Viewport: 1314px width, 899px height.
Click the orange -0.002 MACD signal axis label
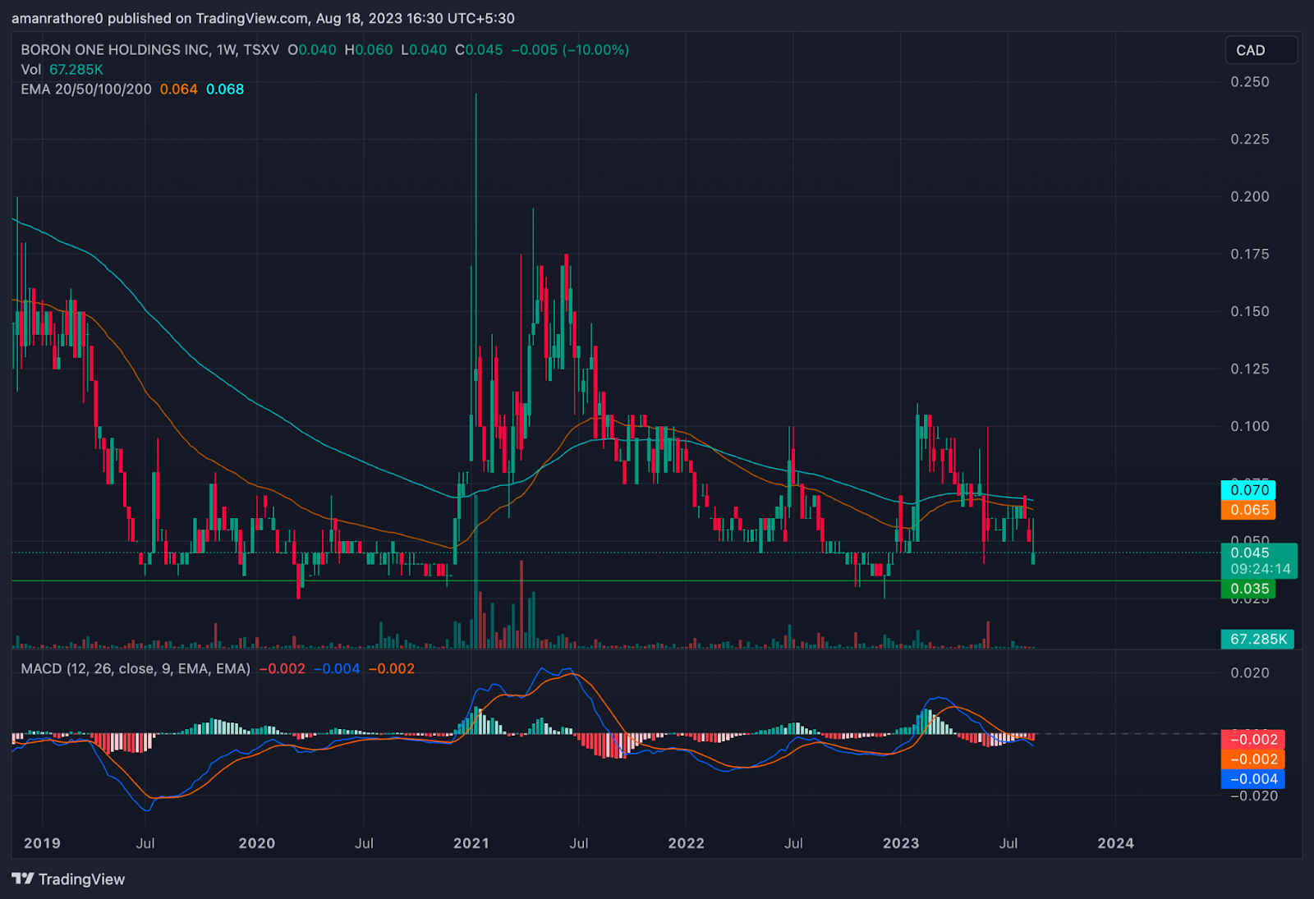(x=1252, y=759)
